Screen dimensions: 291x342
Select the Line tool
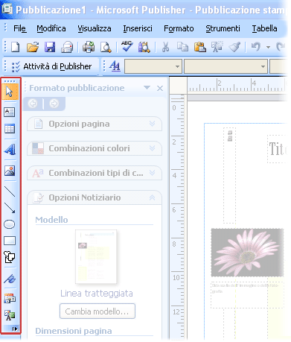click(10, 191)
